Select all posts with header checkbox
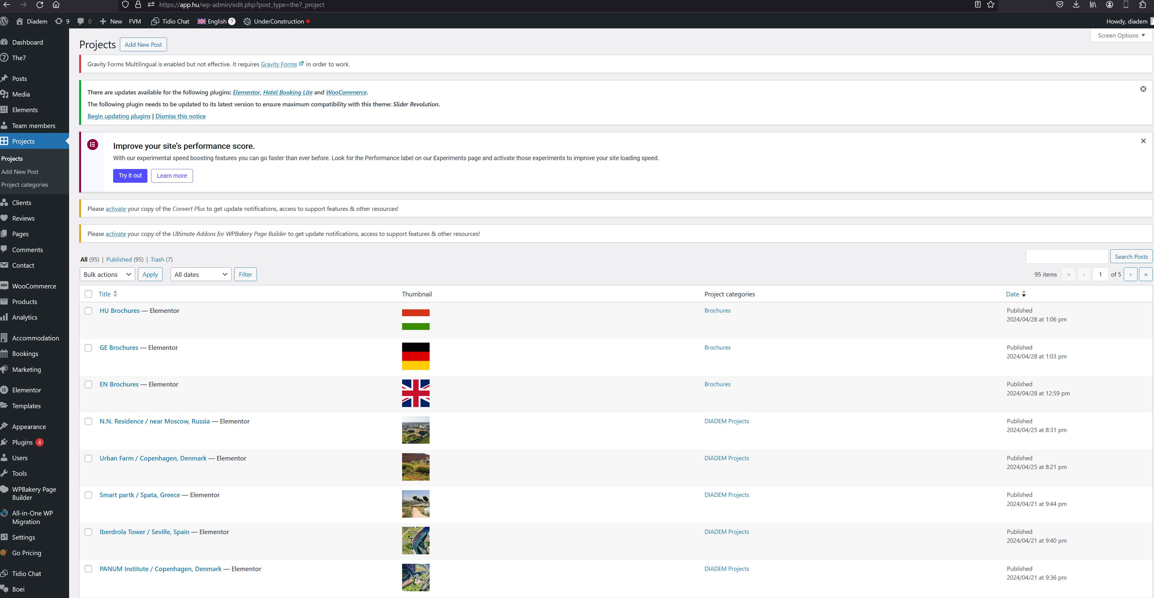This screenshot has height=598, width=1154. (x=88, y=294)
